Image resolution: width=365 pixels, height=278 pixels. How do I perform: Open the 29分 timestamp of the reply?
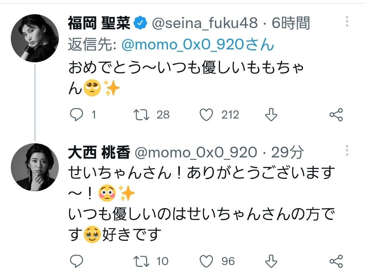click(287, 153)
